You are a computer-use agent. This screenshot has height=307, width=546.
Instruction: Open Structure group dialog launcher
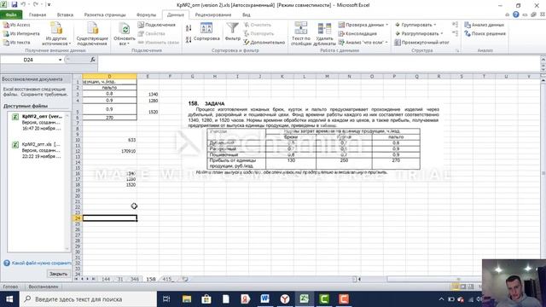(457, 51)
